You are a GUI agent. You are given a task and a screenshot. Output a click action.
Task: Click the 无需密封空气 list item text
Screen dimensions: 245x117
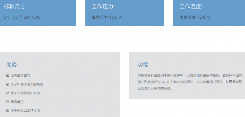[20, 75]
